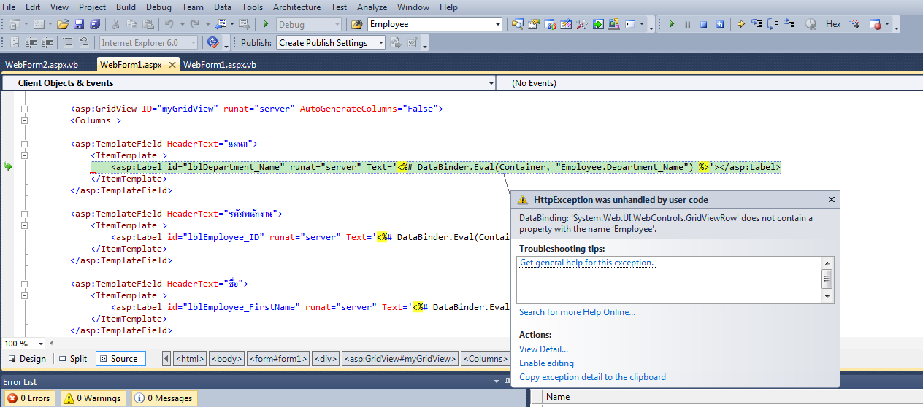Close the WebForm1.aspx tab
Viewport: 923px width, 407px height.
click(x=172, y=65)
